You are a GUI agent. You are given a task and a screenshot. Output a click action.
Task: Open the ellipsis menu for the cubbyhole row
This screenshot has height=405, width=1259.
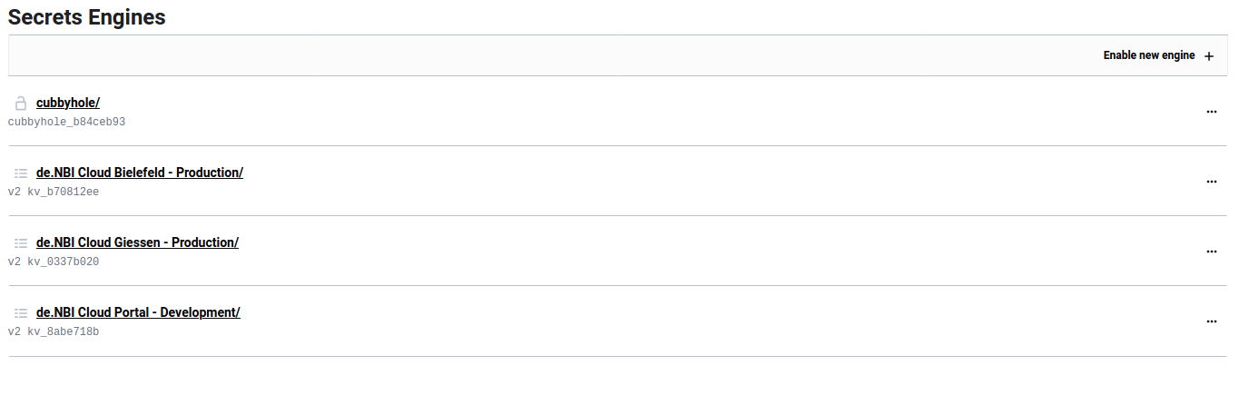[x=1211, y=112]
